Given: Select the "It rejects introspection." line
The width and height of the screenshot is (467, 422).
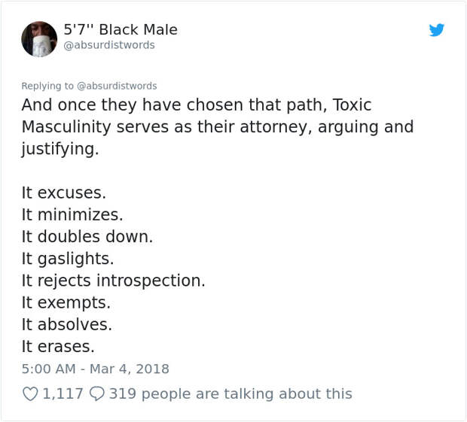Looking at the screenshot, I should pyautogui.click(x=114, y=281).
